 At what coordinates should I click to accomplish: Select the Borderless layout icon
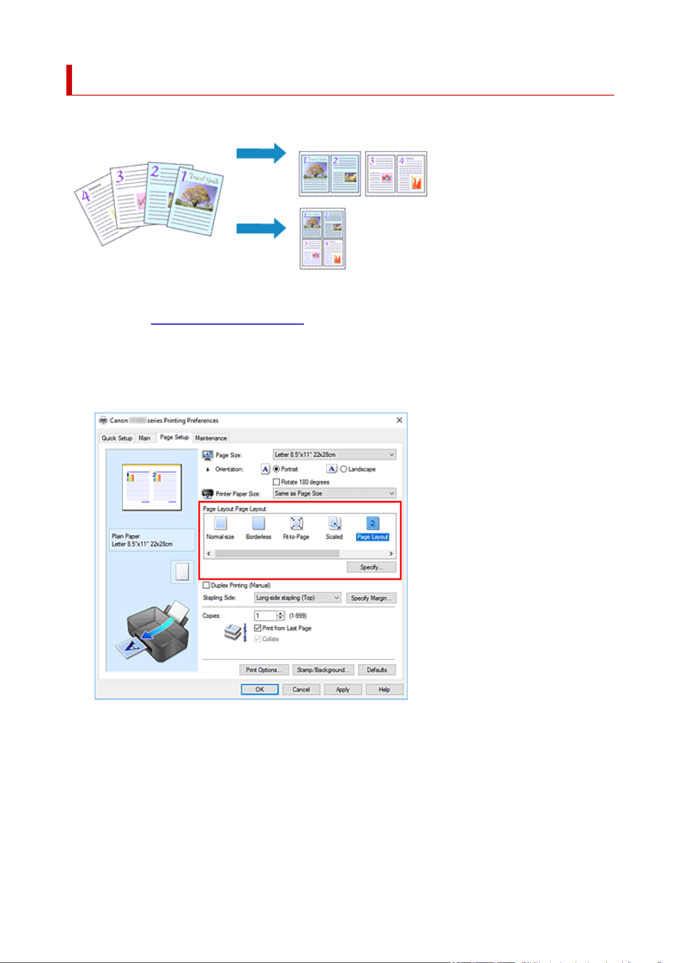[x=258, y=523]
